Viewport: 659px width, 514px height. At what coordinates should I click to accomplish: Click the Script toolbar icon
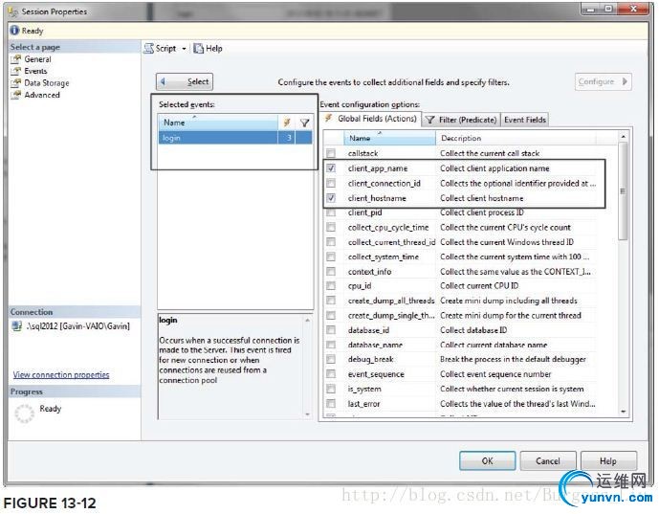point(149,49)
